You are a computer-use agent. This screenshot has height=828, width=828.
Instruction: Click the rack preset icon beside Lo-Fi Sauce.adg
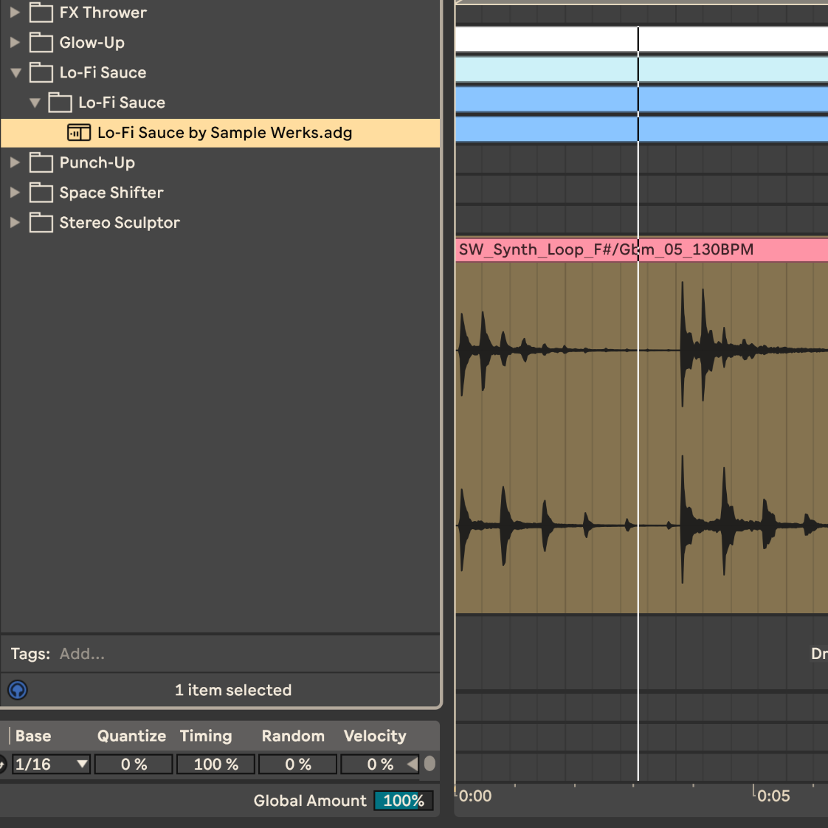click(x=79, y=133)
